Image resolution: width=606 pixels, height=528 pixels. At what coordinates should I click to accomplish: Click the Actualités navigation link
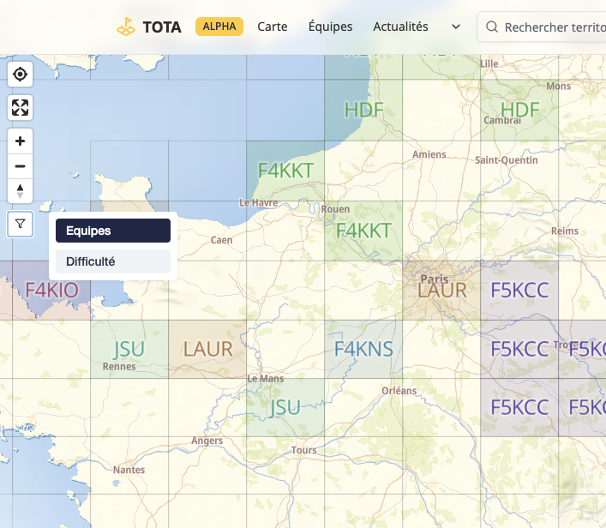[400, 27]
